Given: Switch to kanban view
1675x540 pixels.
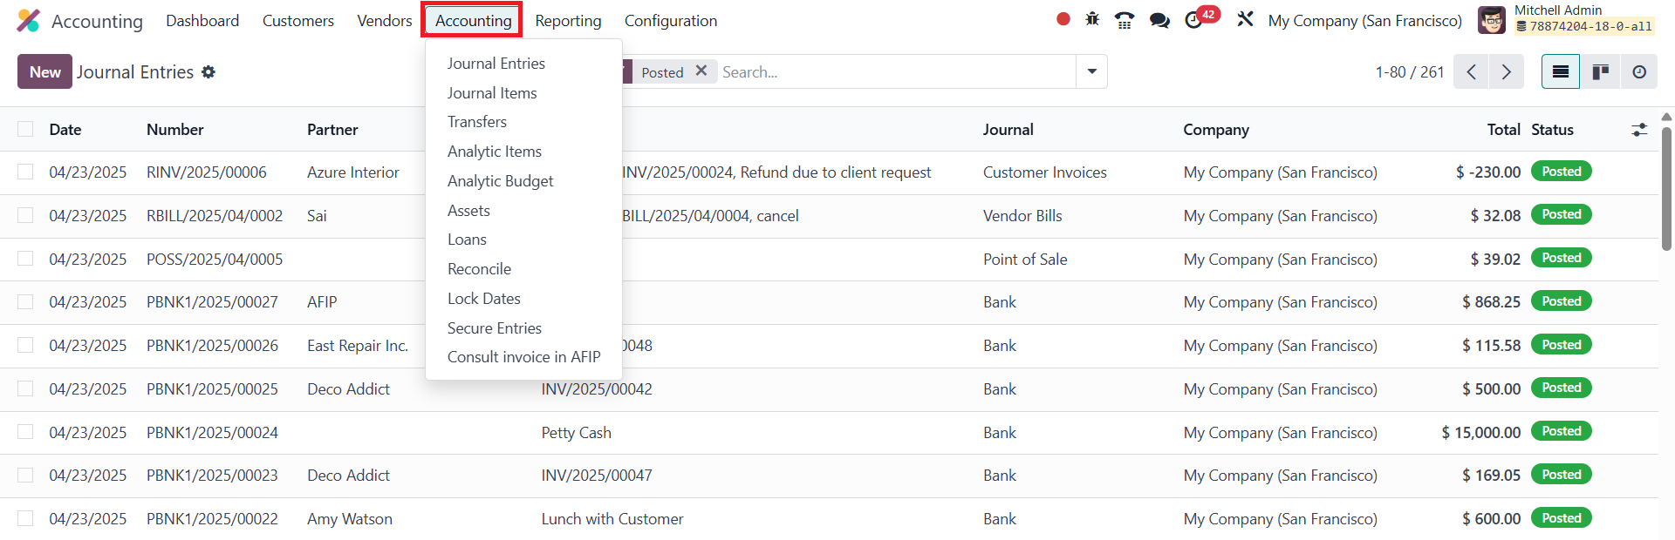Looking at the screenshot, I should point(1601,72).
